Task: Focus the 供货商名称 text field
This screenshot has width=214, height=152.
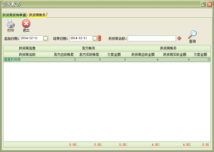Action: coord(151,39)
